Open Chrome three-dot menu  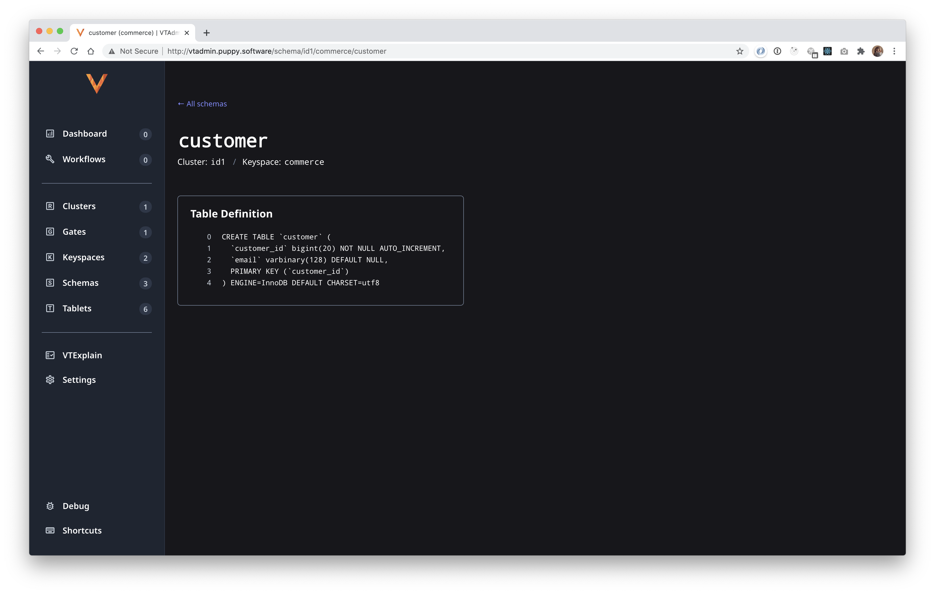click(x=894, y=51)
